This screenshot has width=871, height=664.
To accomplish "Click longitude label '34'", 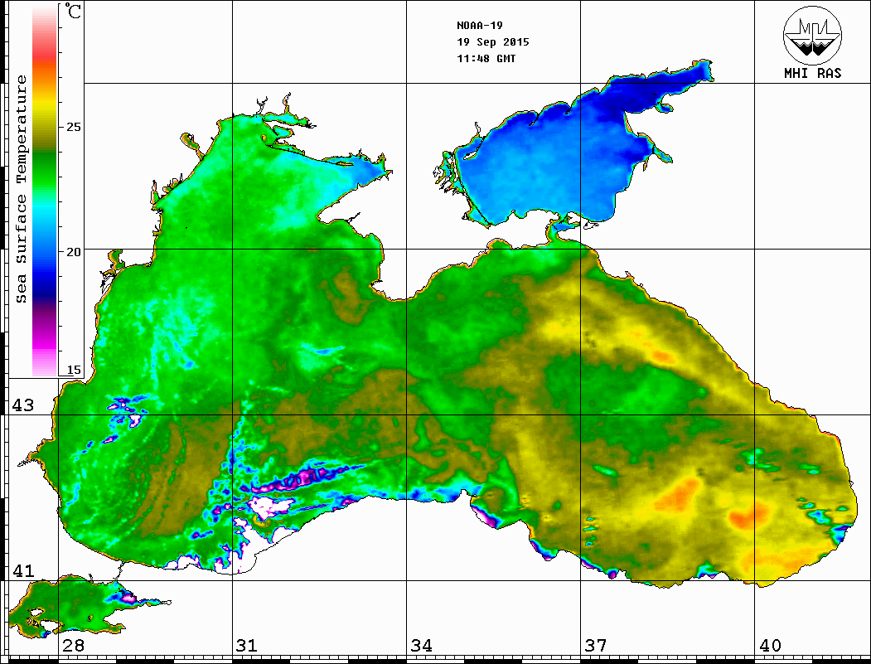I will click(x=421, y=645).
